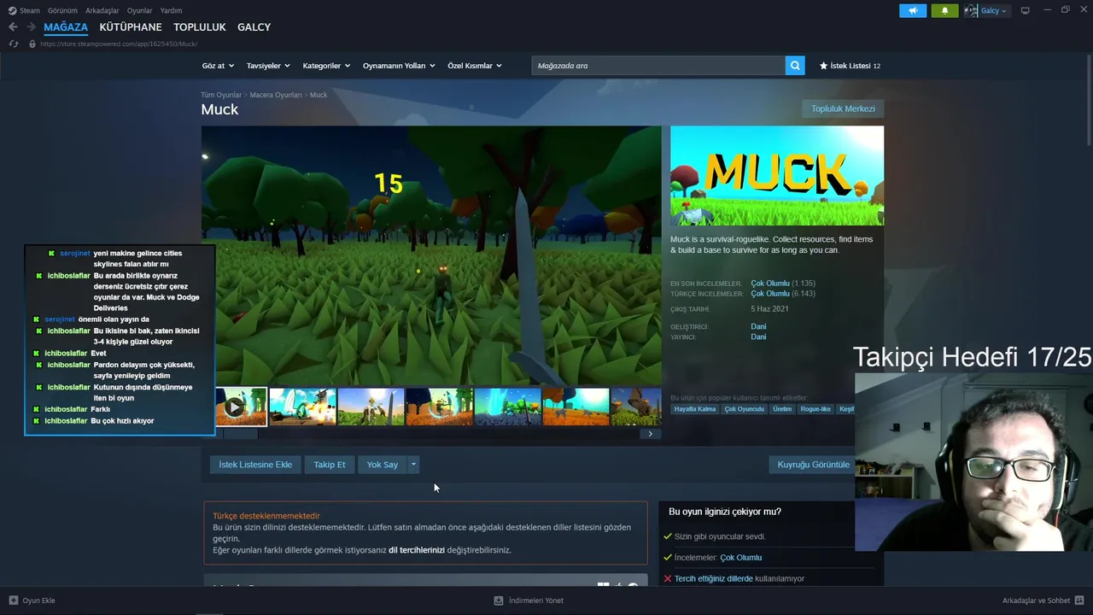Viewport: 1093px width, 615px height.
Task: Select the Hayatta Kalma tag
Action: [695, 409]
